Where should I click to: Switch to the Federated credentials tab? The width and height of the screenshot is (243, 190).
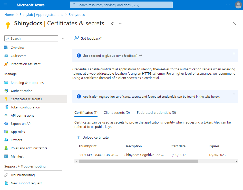pos(156,113)
